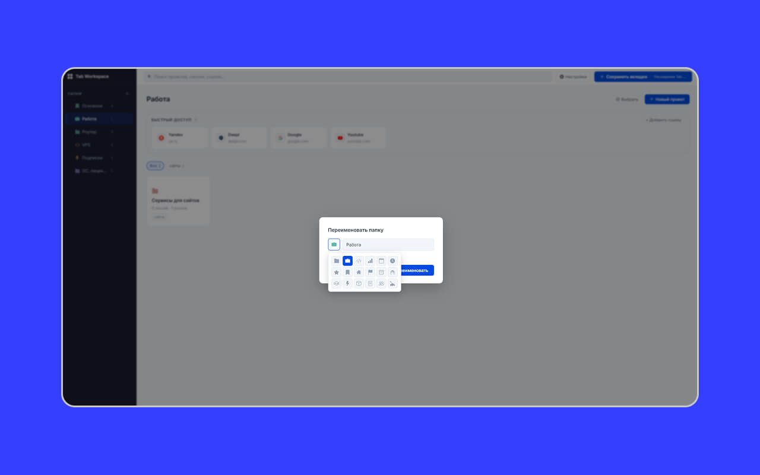The image size is (760, 475).
Task: Click the Новый проект button
Action: [x=667, y=99]
